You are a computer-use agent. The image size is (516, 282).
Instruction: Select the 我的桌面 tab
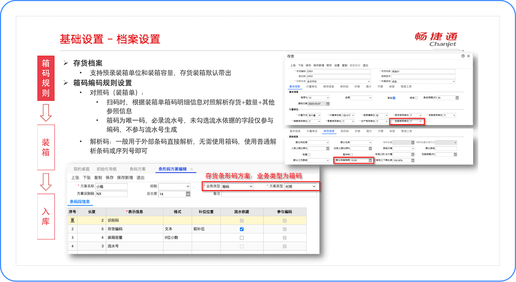pos(81,170)
